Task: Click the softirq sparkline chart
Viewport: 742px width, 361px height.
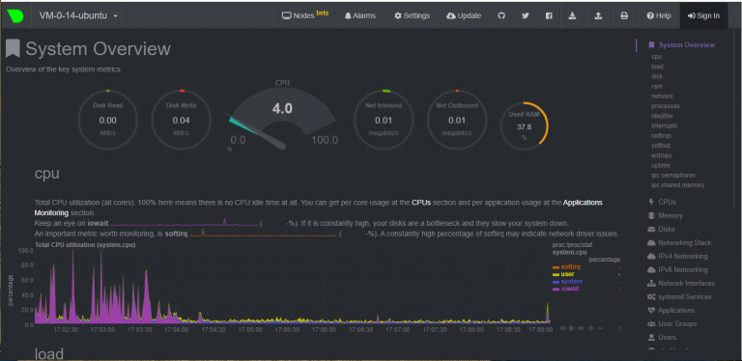Action: pos(263,233)
